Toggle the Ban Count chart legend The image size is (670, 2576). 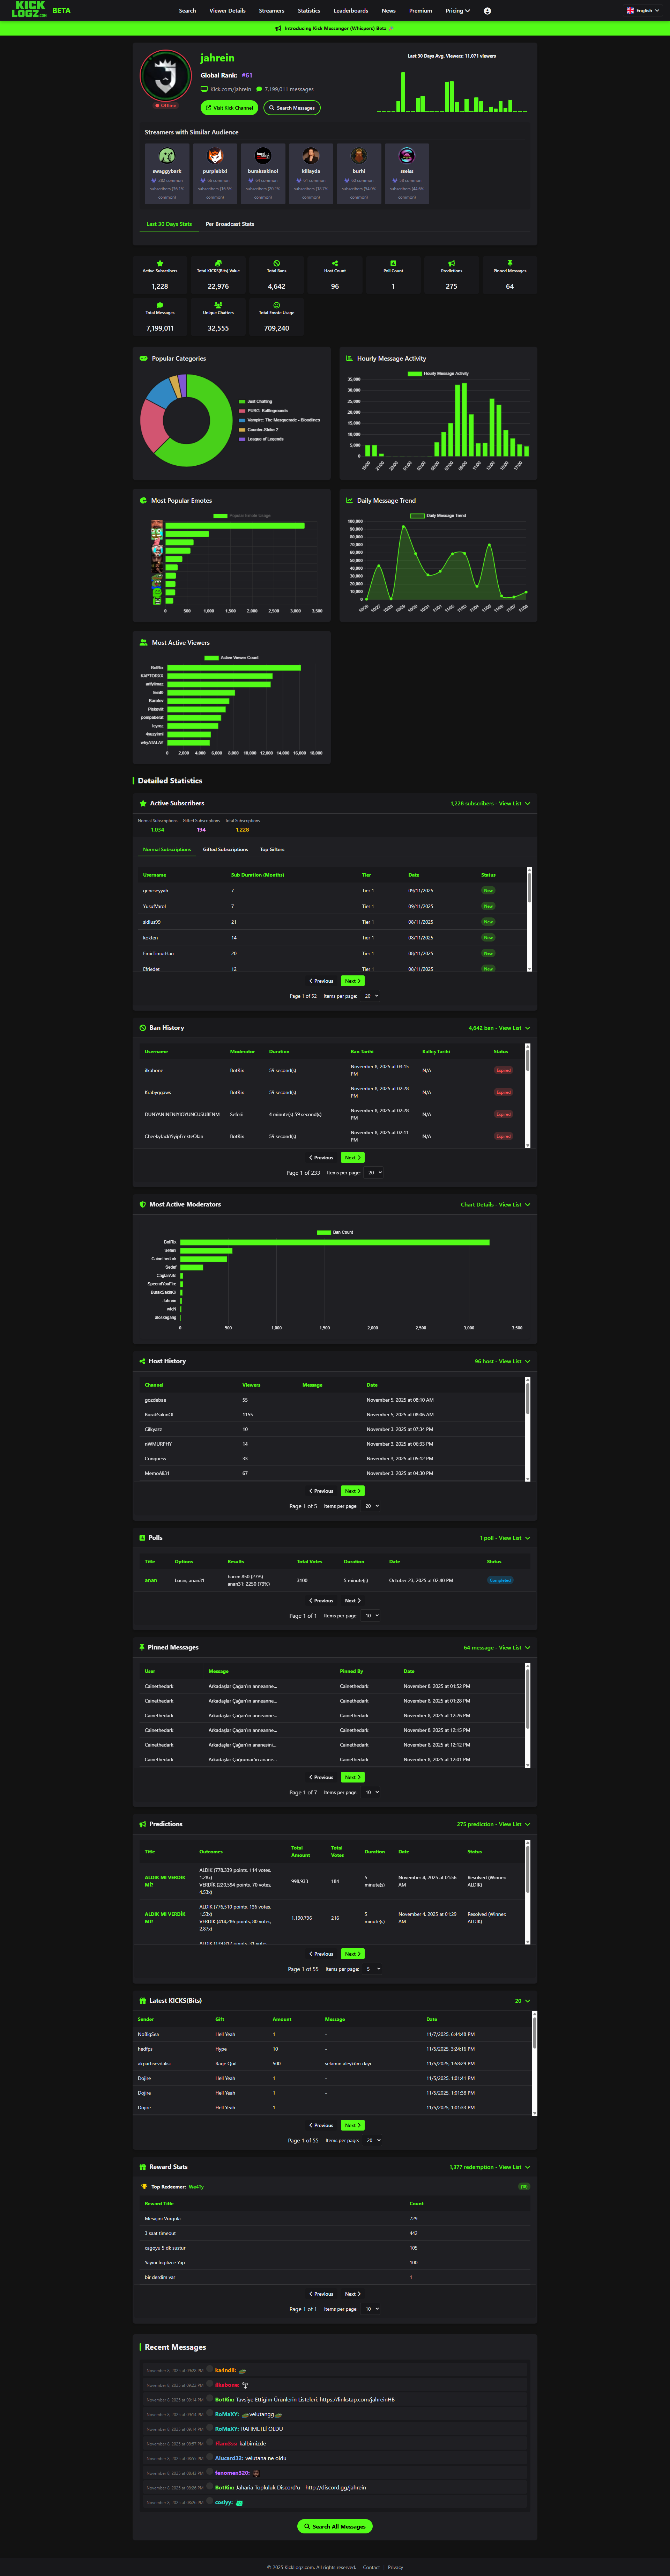pyautogui.click(x=334, y=1232)
